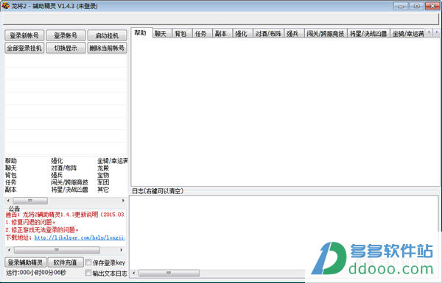Select 其它 in the left list
442x283 pixels.
pos(103,190)
